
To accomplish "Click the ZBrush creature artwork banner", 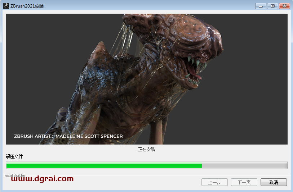I will click(147, 79).
